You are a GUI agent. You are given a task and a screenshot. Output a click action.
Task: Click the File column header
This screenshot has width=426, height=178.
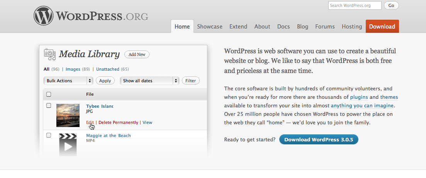coord(90,94)
